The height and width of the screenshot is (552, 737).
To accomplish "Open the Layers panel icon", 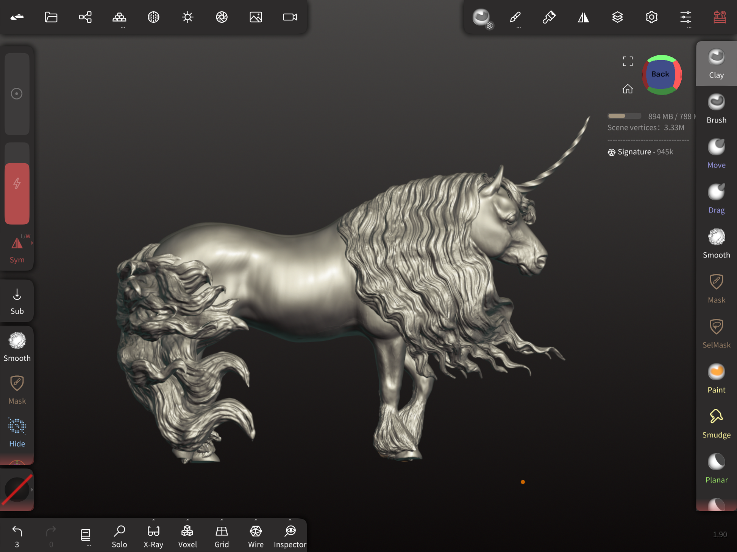I will (617, 17).
